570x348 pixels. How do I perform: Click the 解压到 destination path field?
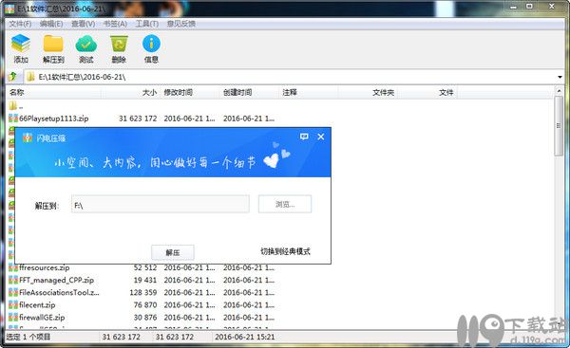pos(161,205)
